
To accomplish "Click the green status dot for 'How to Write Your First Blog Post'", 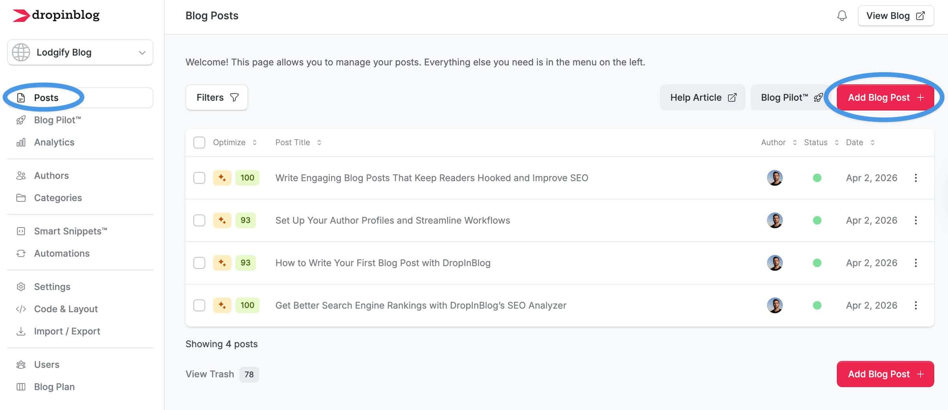I will [x=817, y=263].
